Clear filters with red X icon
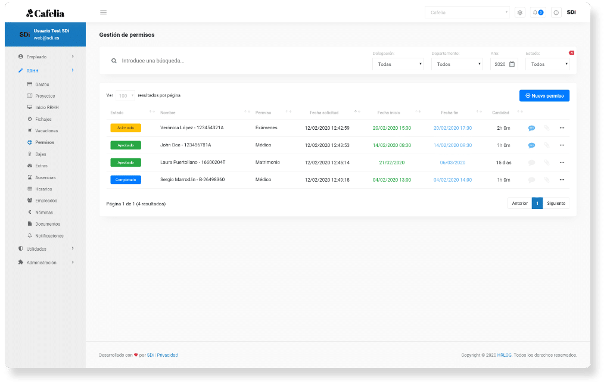The width and height of the screenshot is (607, 387). pos(571,52)
